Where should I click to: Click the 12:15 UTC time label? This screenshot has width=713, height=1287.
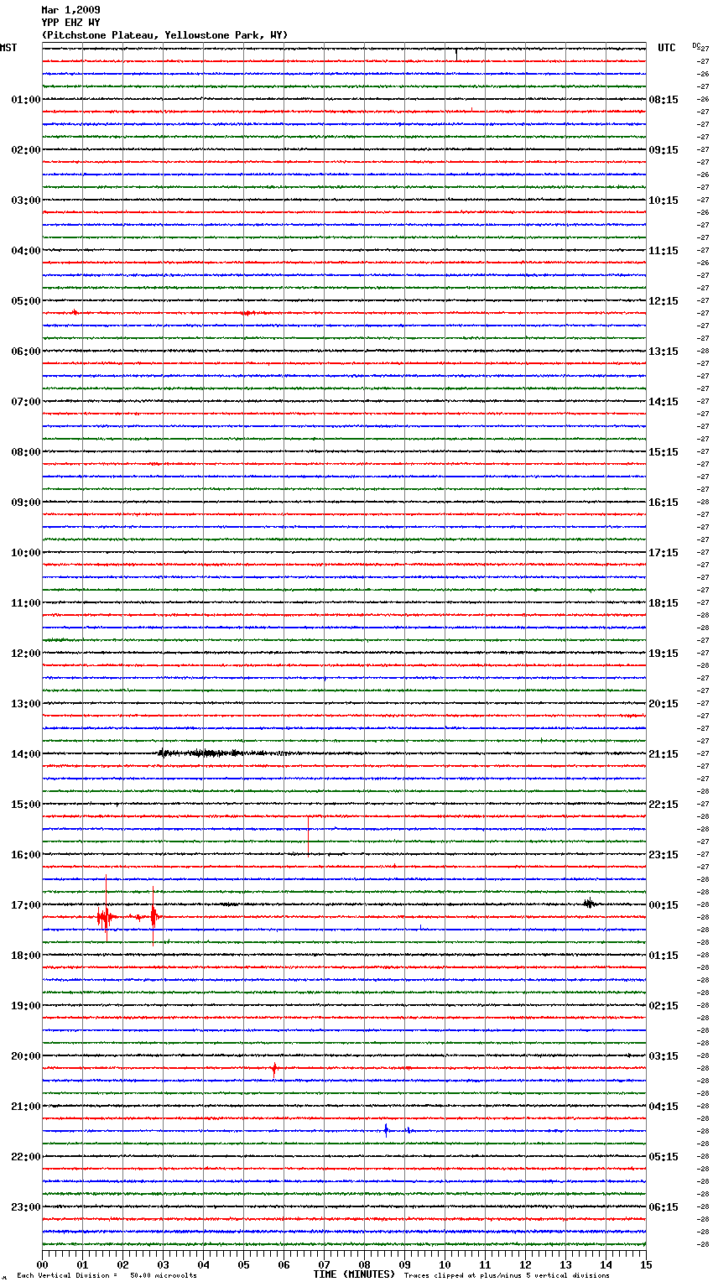pyautogui.click(x=664, y=301)
